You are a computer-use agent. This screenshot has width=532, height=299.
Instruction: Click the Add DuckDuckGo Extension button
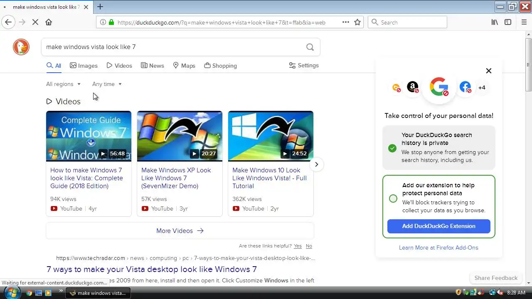click(x=438, y=226)
